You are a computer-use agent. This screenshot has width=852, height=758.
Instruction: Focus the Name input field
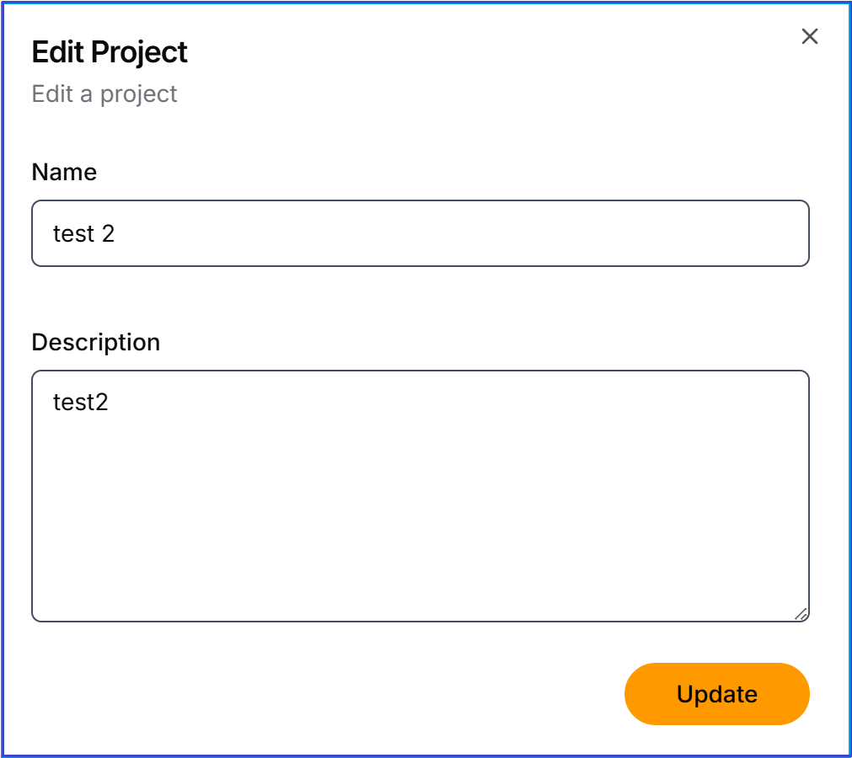tap(420, 233)
